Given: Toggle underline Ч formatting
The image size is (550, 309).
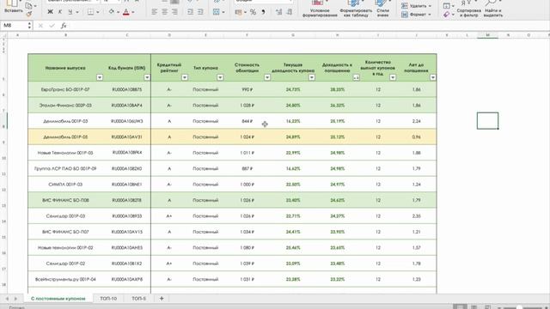Looking at the screenshot, I should click(70, 12).
